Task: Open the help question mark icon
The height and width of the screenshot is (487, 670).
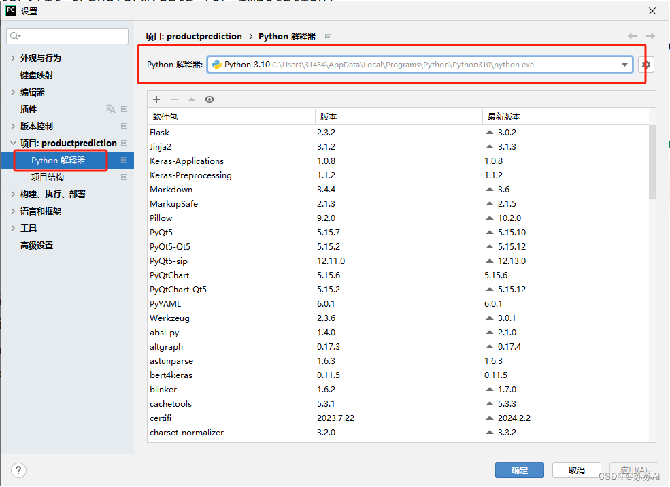Action: click(x=18, y=470)
